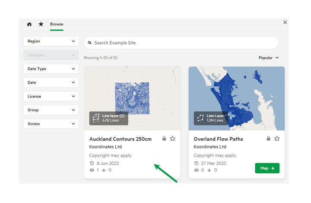The width and height of the screenshot is (311, 203).
Task: Select the Browse tab
Action: (57, 24)
